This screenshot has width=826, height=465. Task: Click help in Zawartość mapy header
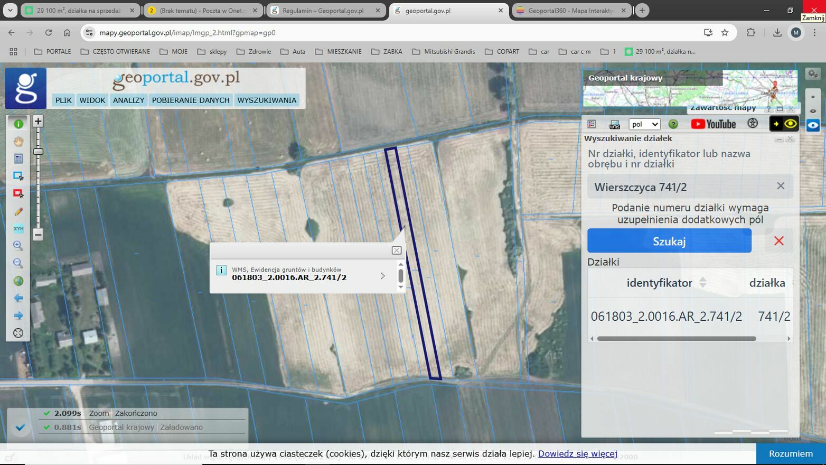pos(768,109)
